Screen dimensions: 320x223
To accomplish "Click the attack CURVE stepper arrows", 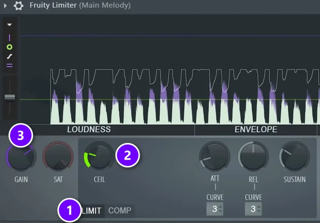I will point(220,209).
